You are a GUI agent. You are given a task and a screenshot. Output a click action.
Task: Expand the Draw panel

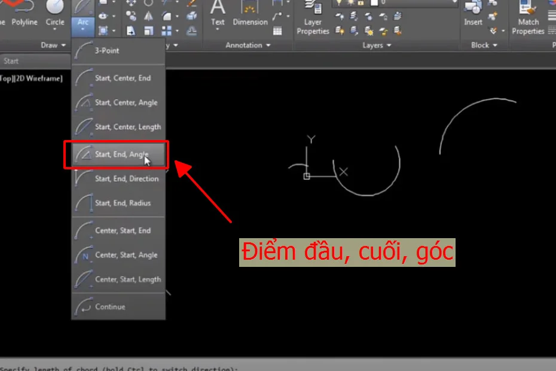(x=53, y=45)
